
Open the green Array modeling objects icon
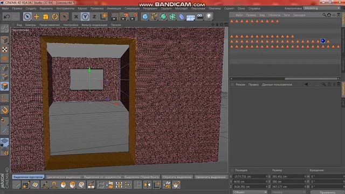[172, 17]
